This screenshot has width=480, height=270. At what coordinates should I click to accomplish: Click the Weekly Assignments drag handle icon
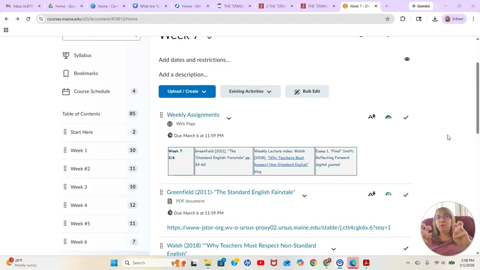point(161,115)
